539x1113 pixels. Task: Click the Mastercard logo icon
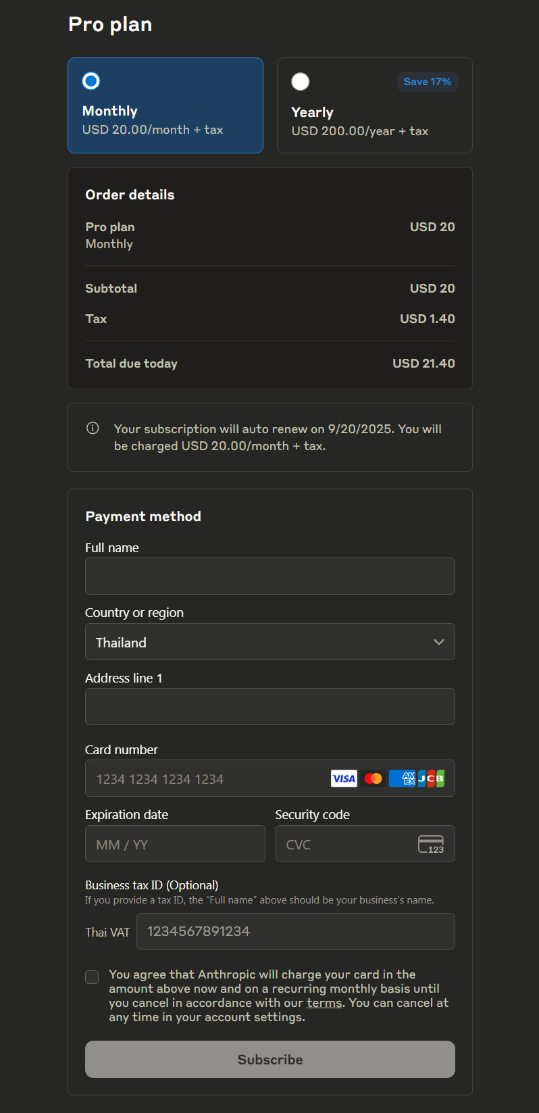coord(373,778)
